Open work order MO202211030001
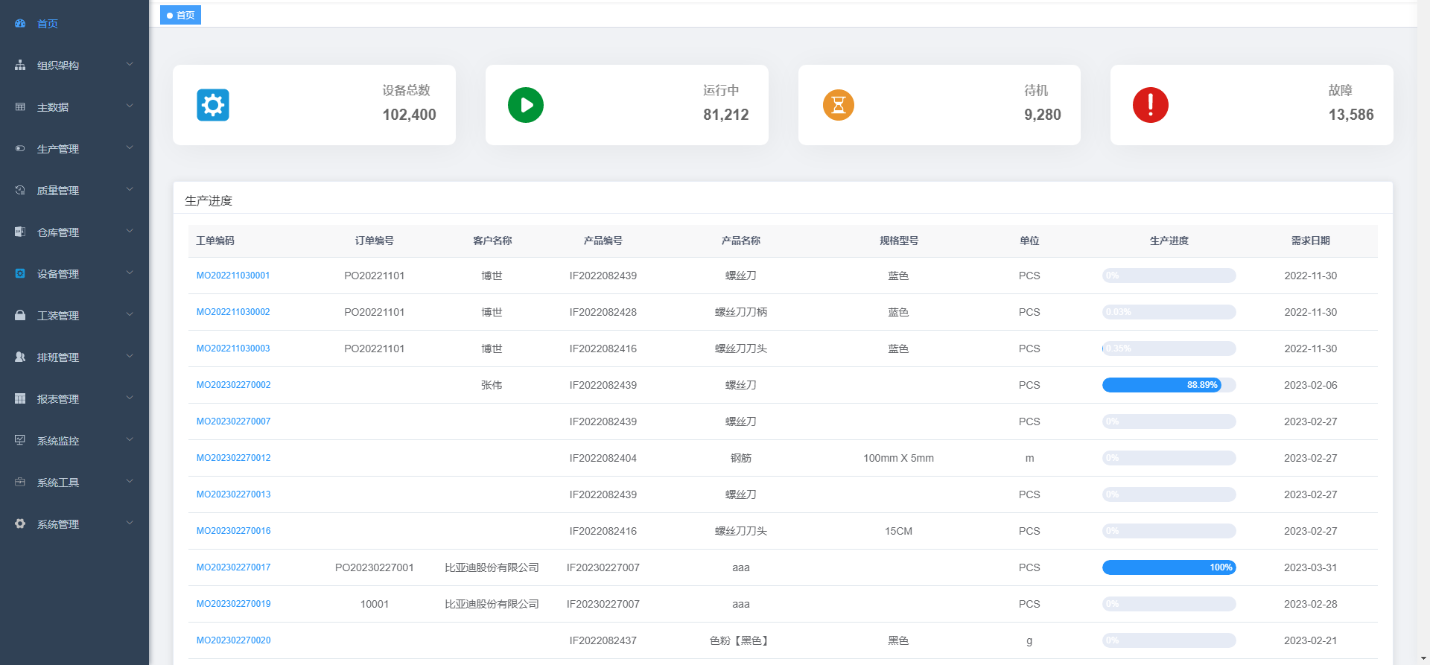The width and height of the screenshot is (1430, 665). click(x=233, y=276)
